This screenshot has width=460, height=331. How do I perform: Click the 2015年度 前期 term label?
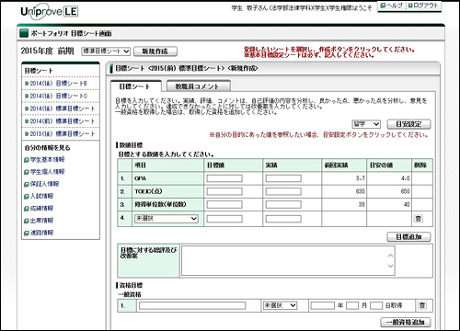47,51
